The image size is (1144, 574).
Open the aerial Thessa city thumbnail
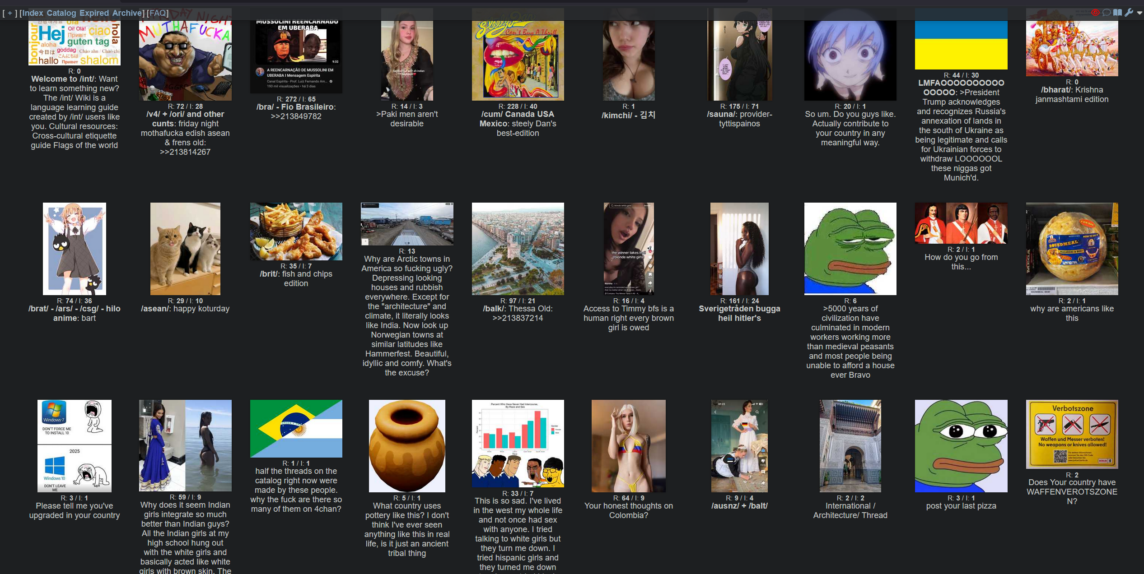518,249
